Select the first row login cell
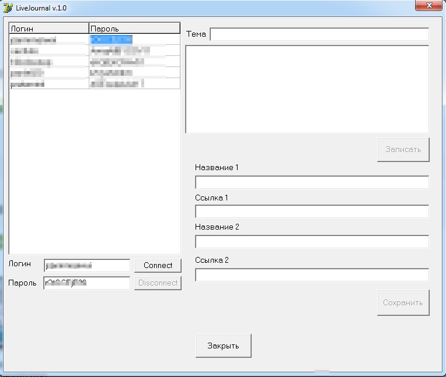Viewport: 446px width, 377px height. 49,39
